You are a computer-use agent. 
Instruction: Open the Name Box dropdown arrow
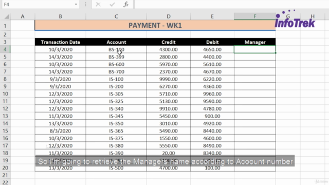tap(76, 5)
